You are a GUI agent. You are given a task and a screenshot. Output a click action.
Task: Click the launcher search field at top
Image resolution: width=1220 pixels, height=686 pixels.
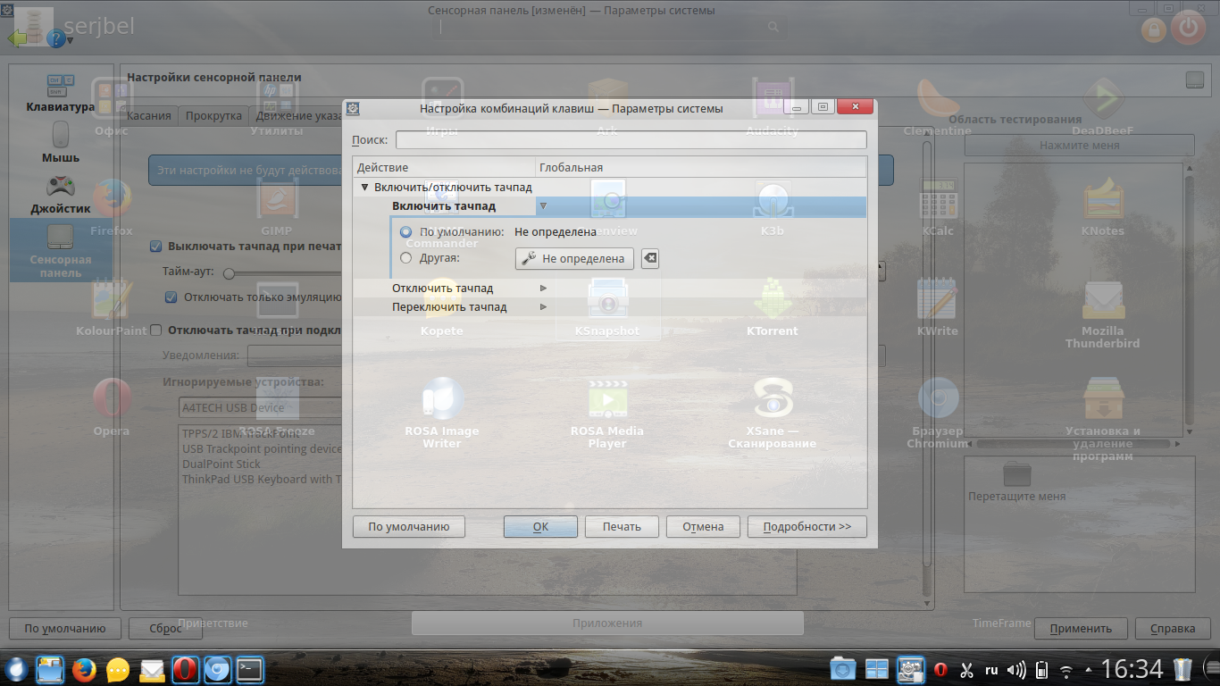(x=610, y=28)
